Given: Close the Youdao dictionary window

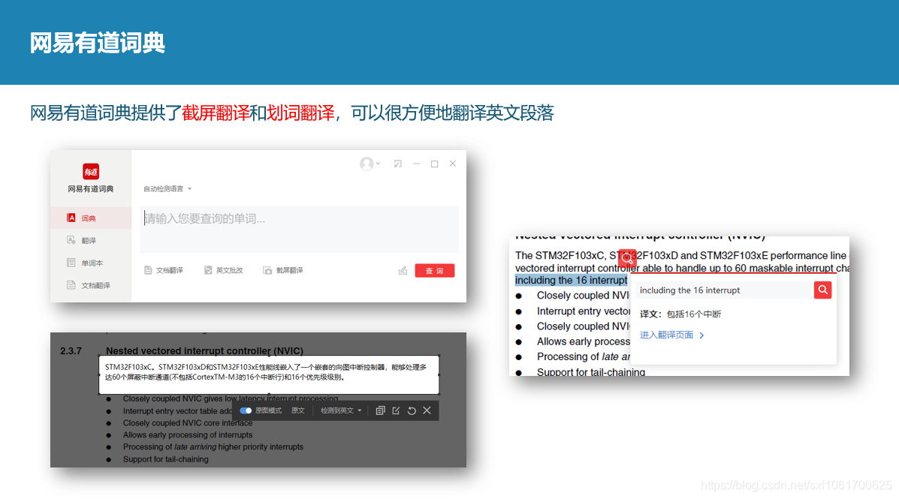Looking at the screenshot, I should click(453, 164).
